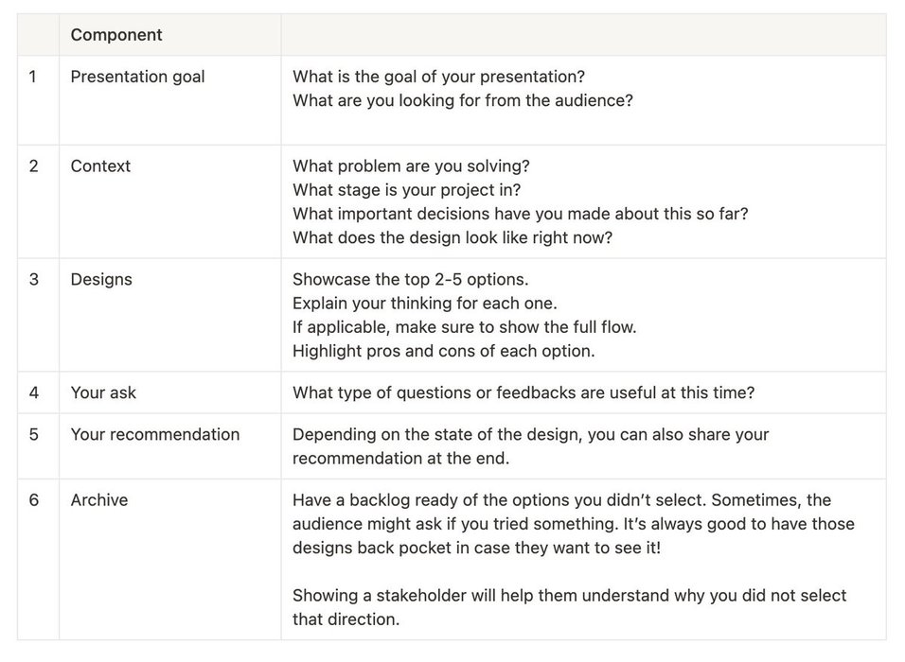Click row number 5
Image resolution: width=905 pixels, height=662 pixels.
[x=34, y=434]
